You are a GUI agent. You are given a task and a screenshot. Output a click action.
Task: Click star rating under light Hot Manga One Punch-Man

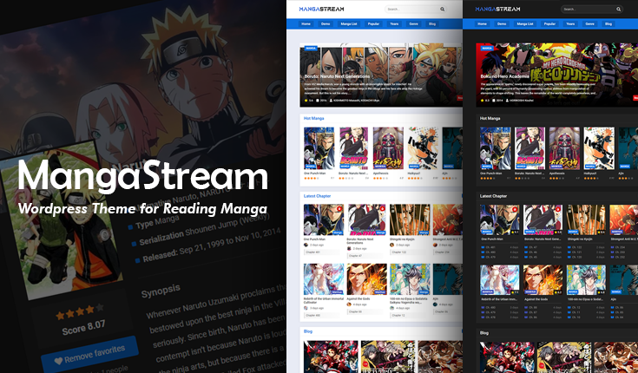point(311,178)
